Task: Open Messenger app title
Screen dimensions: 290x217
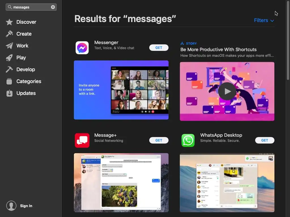Action: pyautogui.click(x=106, y=42)
